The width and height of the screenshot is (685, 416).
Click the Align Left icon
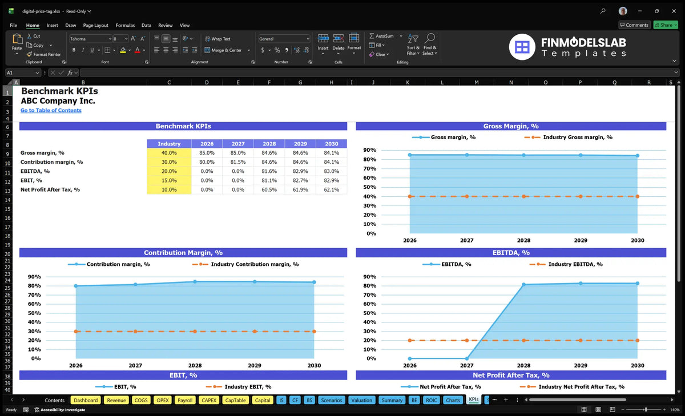(x=156, y=50)
